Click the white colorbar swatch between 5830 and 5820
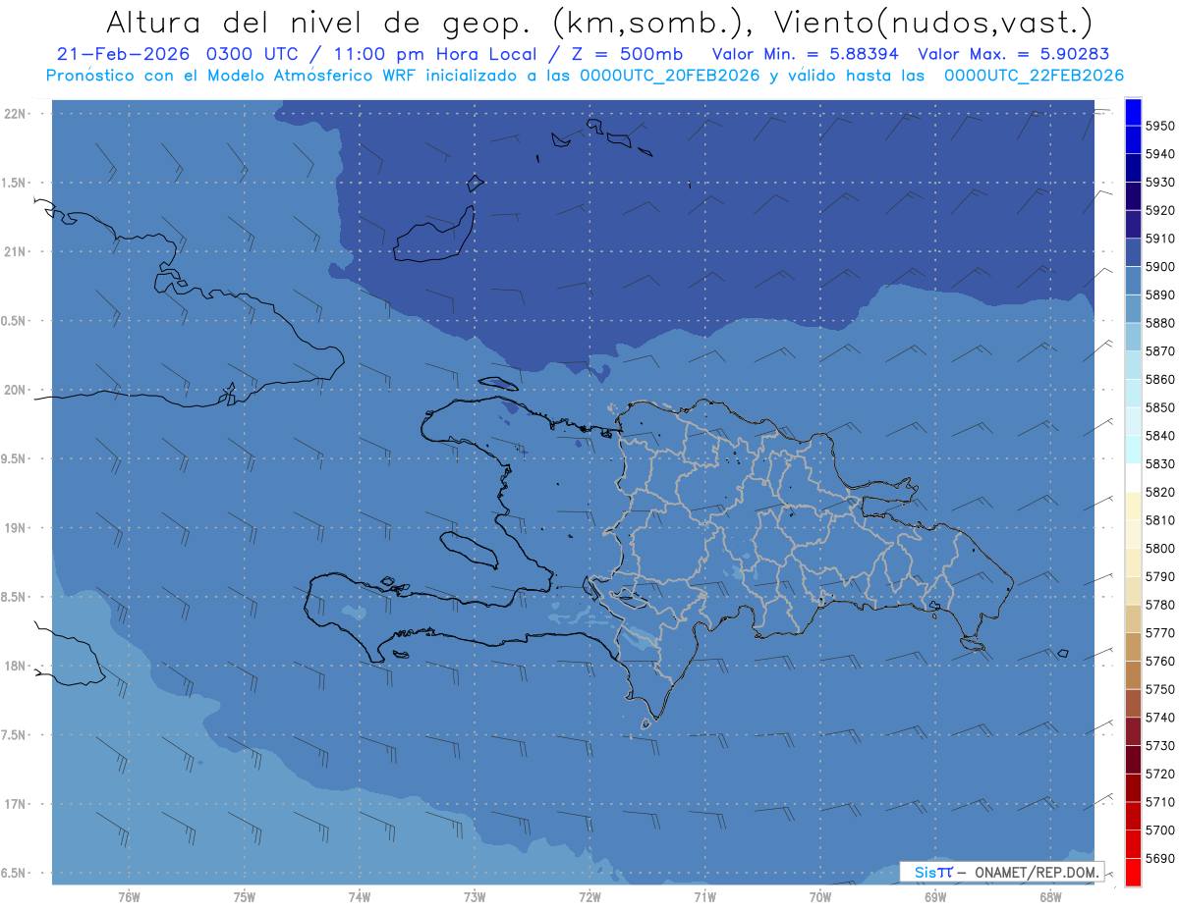This screenshot has width=1179, height=910. 1133,478
